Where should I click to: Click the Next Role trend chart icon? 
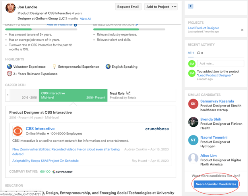(x=128, y=93)
